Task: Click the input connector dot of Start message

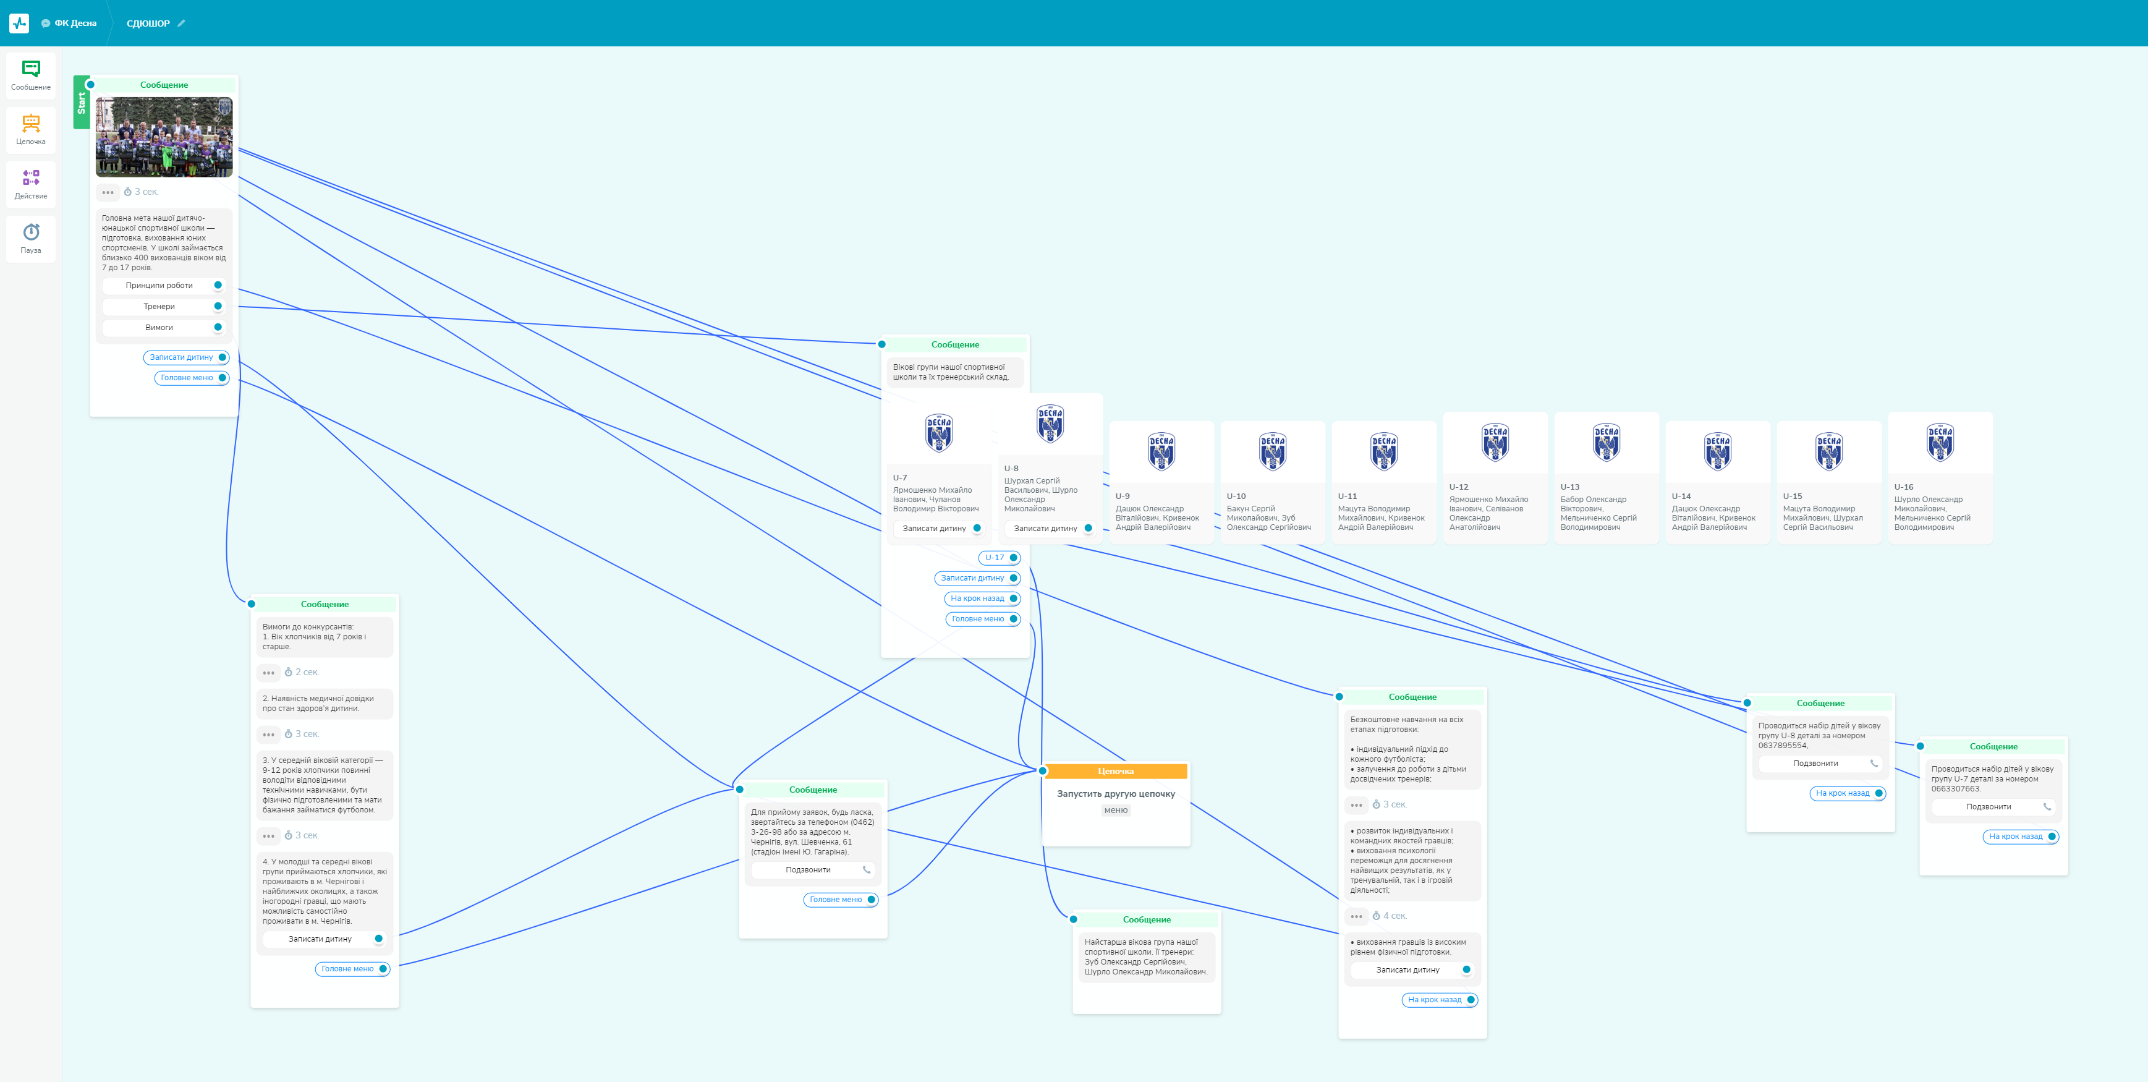Action: pyautogui.click(x=91, y=84)
